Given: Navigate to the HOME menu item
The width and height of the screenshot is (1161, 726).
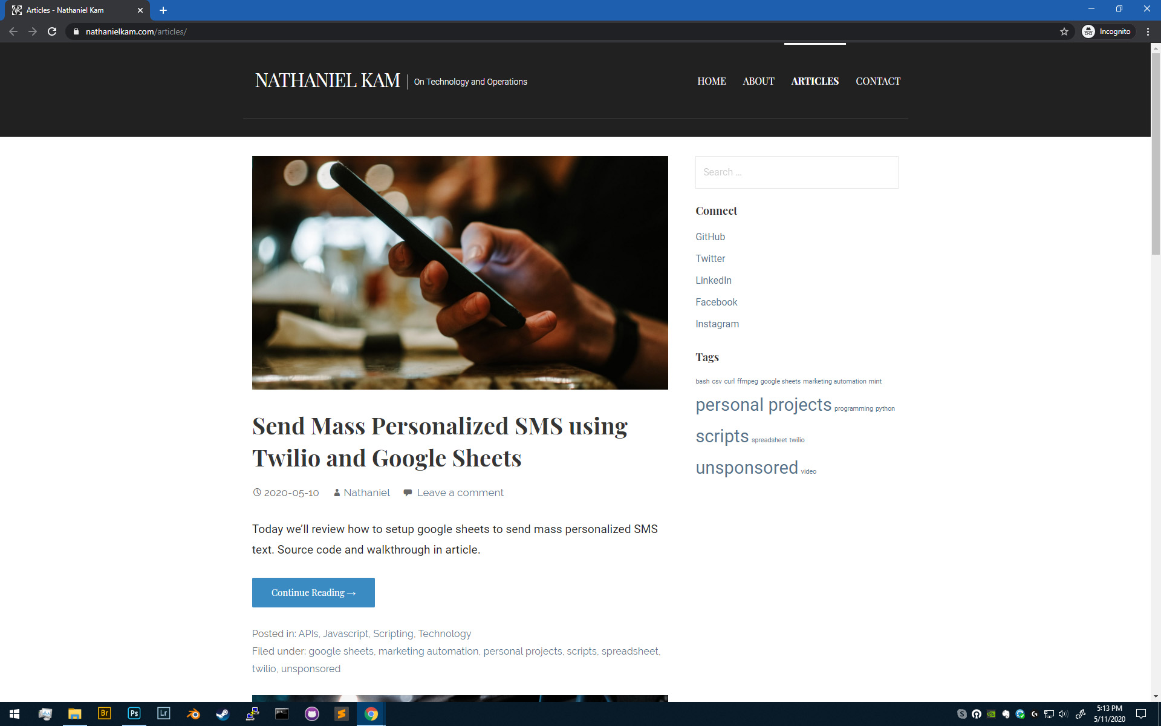Looking at the screenshot, I should [x=711, y=81].
